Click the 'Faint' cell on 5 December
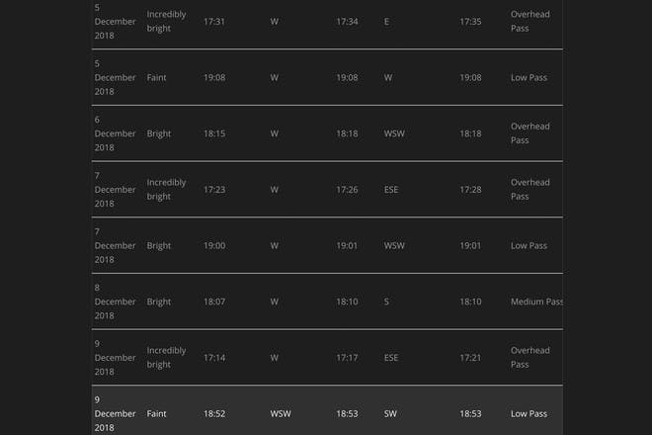 click(156, 77)
